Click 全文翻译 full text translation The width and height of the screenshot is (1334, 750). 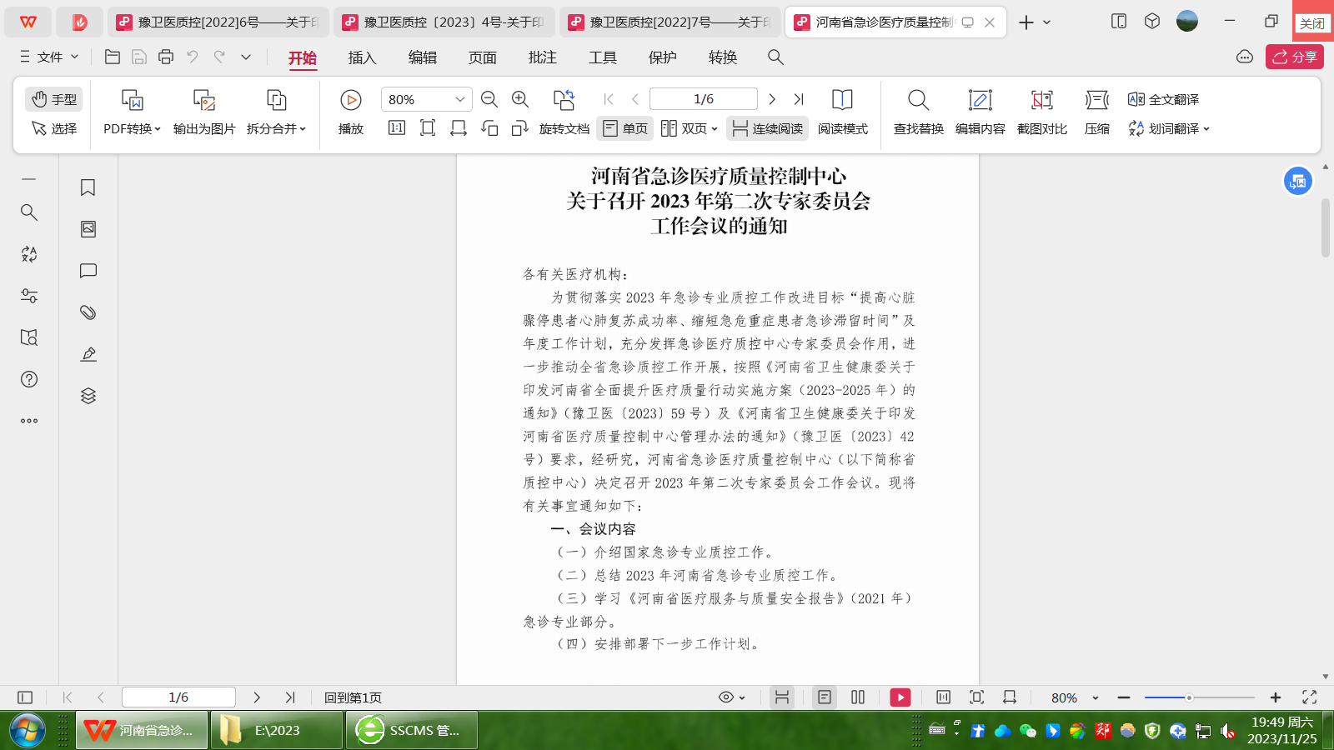tap(1164, 99)
